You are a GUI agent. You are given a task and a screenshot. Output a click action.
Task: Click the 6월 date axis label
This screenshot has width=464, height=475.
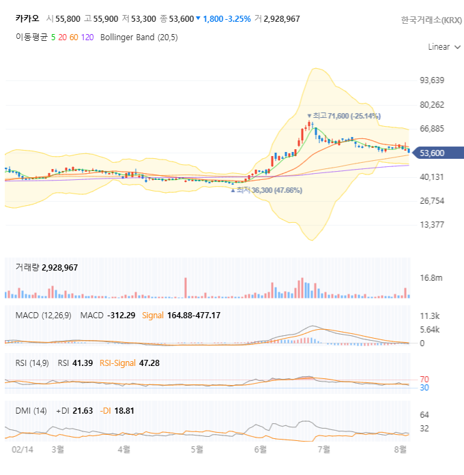click(x=261, y=450)
